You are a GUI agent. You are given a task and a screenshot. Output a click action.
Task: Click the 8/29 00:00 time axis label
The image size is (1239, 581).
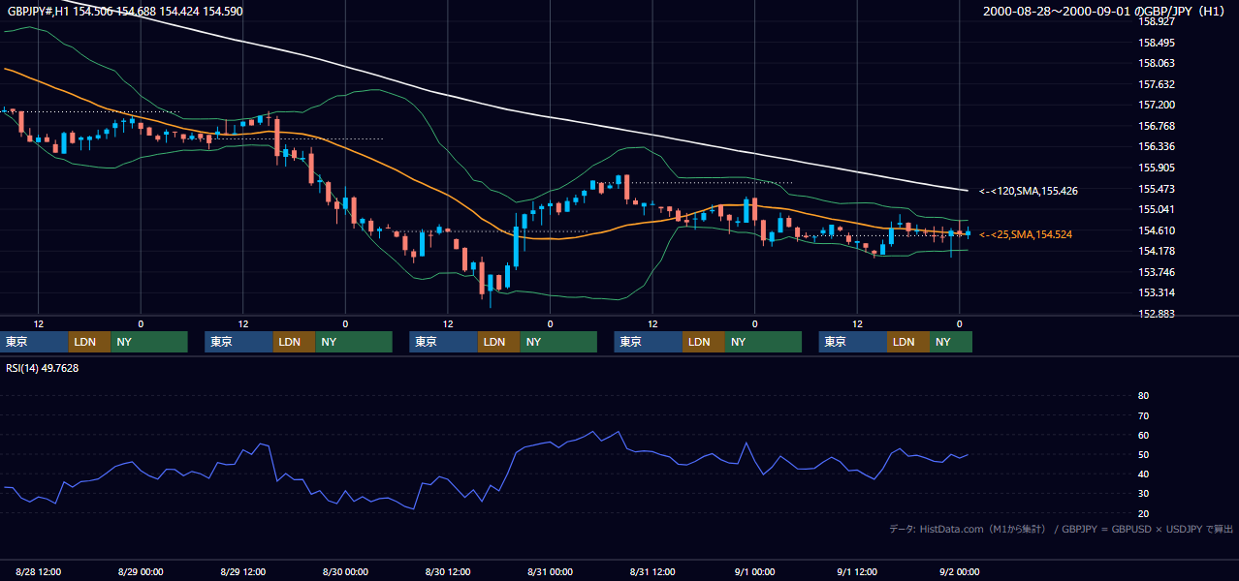tap(141, 571)
